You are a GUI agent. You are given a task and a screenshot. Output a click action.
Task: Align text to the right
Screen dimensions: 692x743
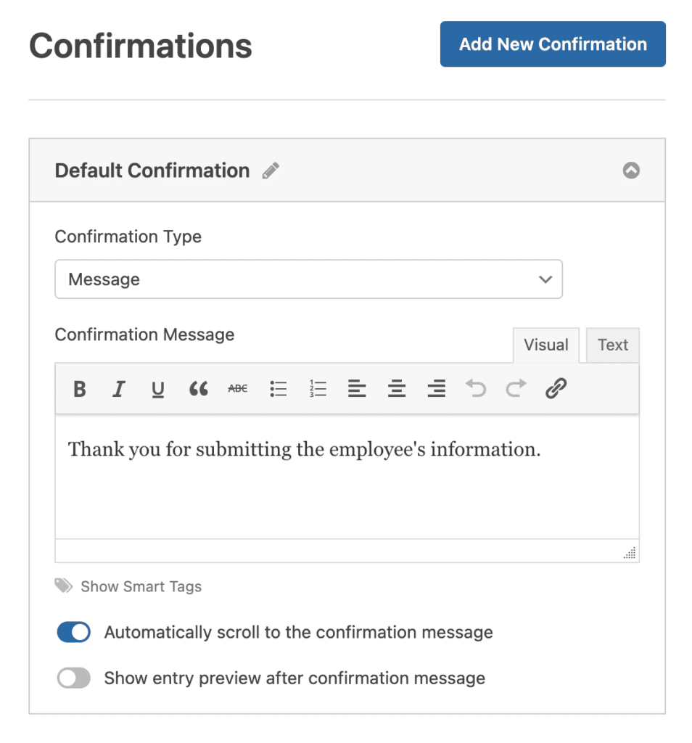(436, 389)
